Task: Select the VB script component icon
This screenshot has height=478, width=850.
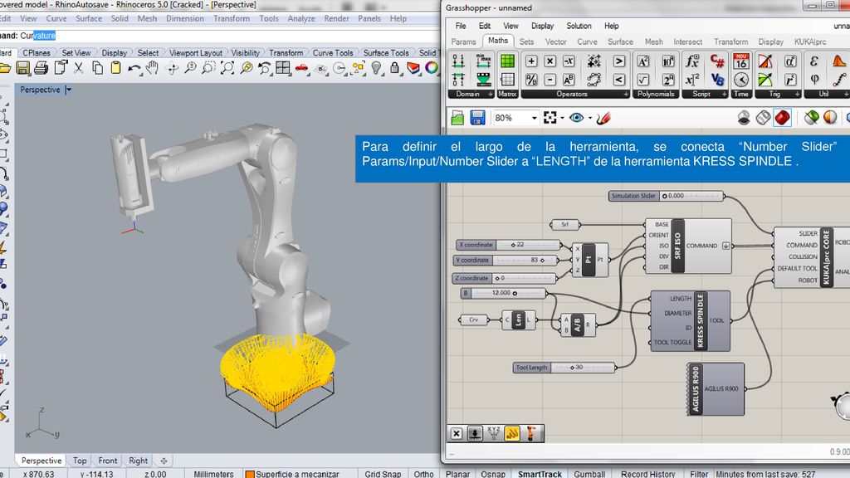Action: (x=717, y=80)
